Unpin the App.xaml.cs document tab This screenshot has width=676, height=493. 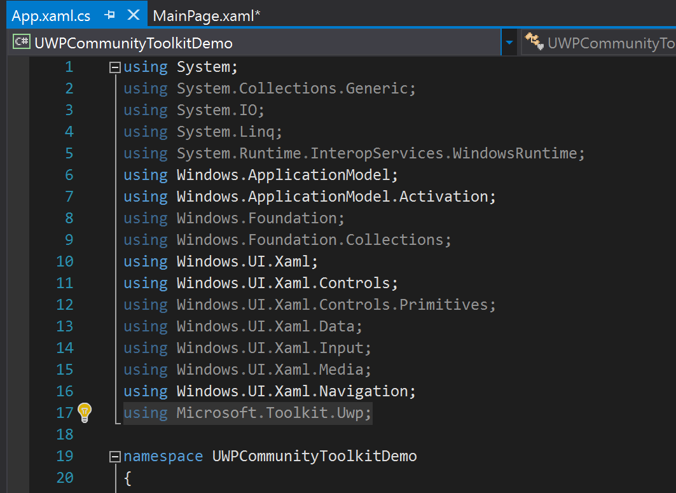(109, 14)
